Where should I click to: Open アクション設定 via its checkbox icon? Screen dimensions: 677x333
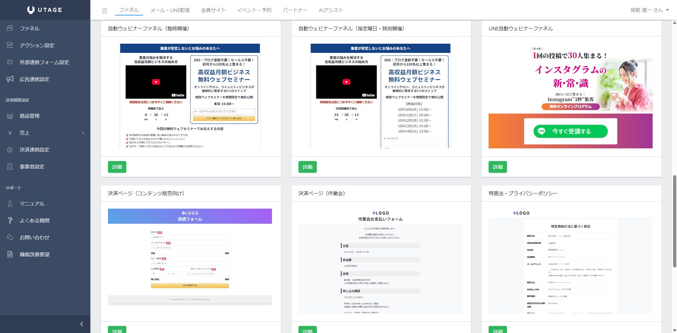coord(10,45)
